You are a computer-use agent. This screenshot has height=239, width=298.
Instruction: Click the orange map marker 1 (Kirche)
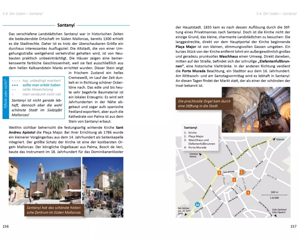coord(242,172)
